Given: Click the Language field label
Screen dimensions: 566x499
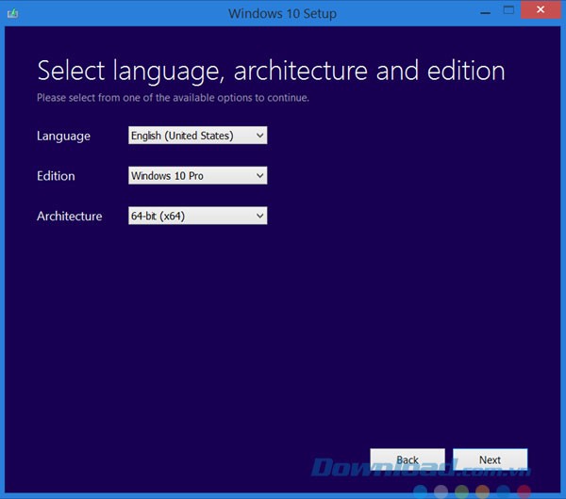Looking at the screenshot, I should click(63, 137).
